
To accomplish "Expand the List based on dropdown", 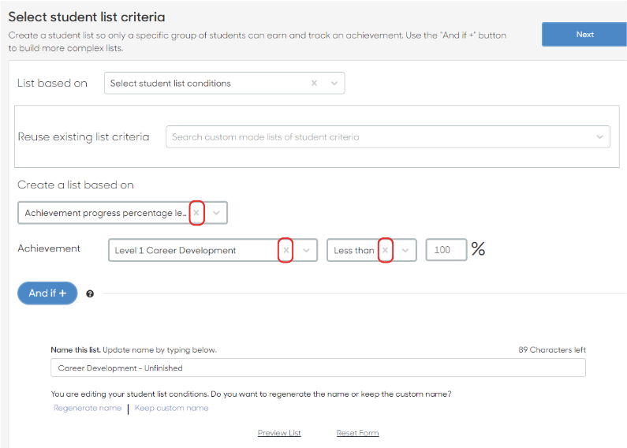I will coord(334,83).
